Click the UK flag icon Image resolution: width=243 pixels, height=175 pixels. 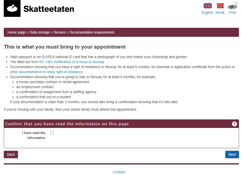click(x=207, y=6)
